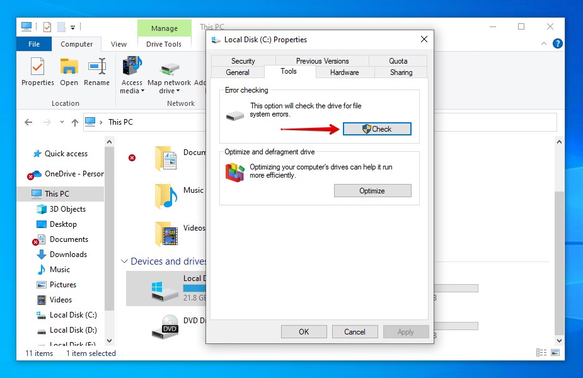Close the Local Disk Properties dialog
This screenshot has height=378, width=583.
coord(424,40)
